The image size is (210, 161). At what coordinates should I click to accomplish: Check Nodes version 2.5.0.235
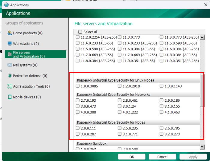tap(119, 128)
